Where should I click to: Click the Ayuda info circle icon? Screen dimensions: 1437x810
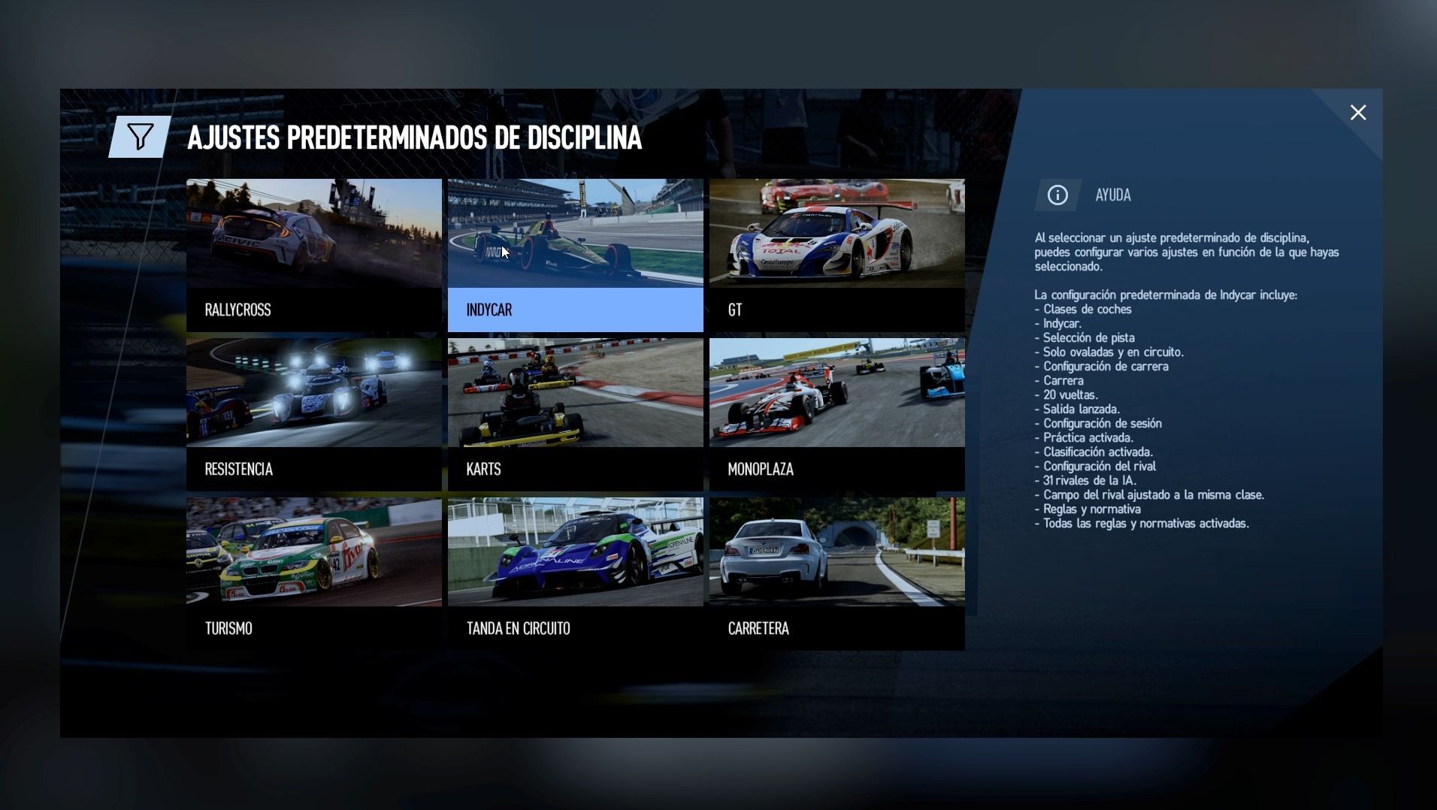tap(1057, 195)
